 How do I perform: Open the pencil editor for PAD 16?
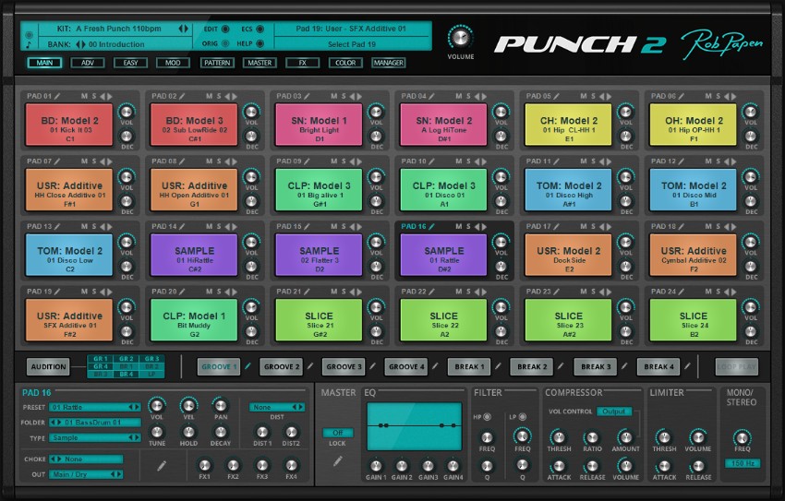click(x=431, y=226)
